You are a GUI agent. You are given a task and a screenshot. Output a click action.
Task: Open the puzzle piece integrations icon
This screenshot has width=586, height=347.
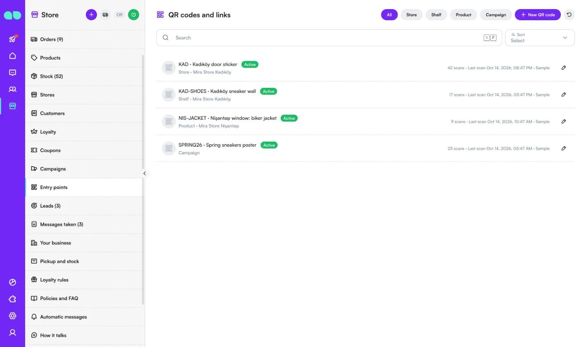[x=12, y=299]
